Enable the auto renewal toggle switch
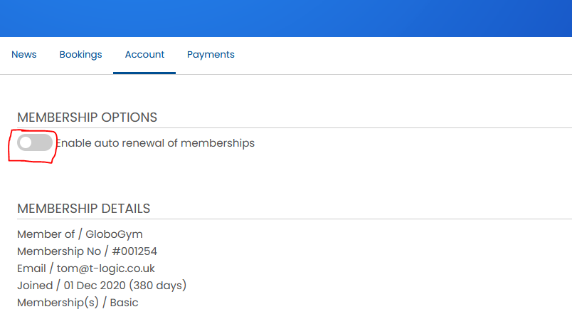Screen dimensions: 572x334 click(x=35, y=142)
